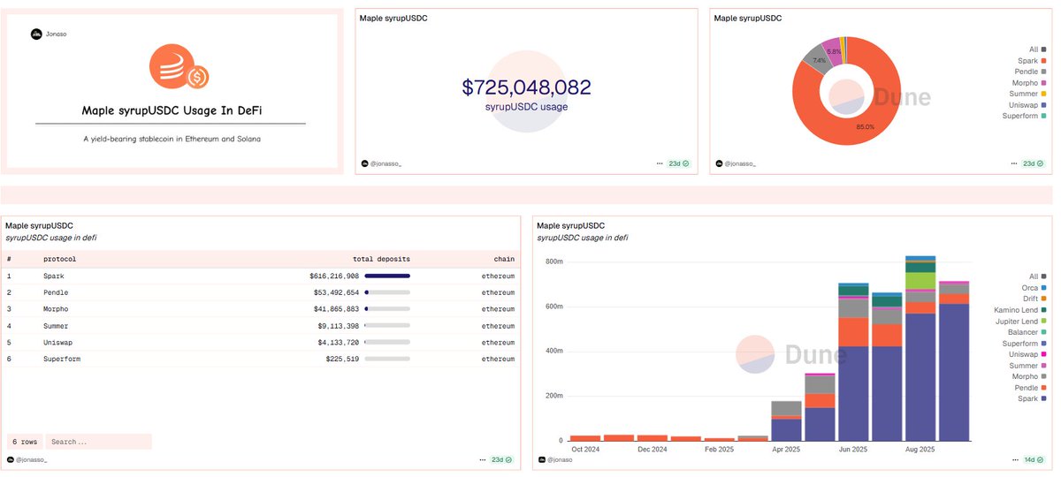Click the Pendle color swatch in the bar chart legend
The width and height of the screenshot is (1061, 477).
click(1044, 388)
